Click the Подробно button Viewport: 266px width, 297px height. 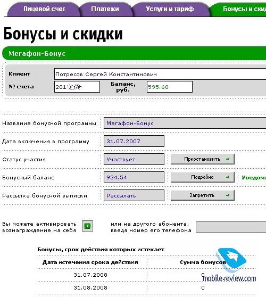click(203, 177)
